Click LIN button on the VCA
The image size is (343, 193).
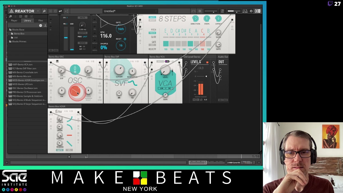162,88
